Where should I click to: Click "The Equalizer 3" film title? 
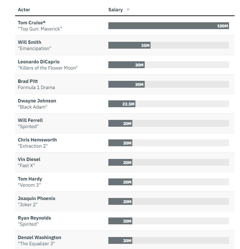[35, 244]
